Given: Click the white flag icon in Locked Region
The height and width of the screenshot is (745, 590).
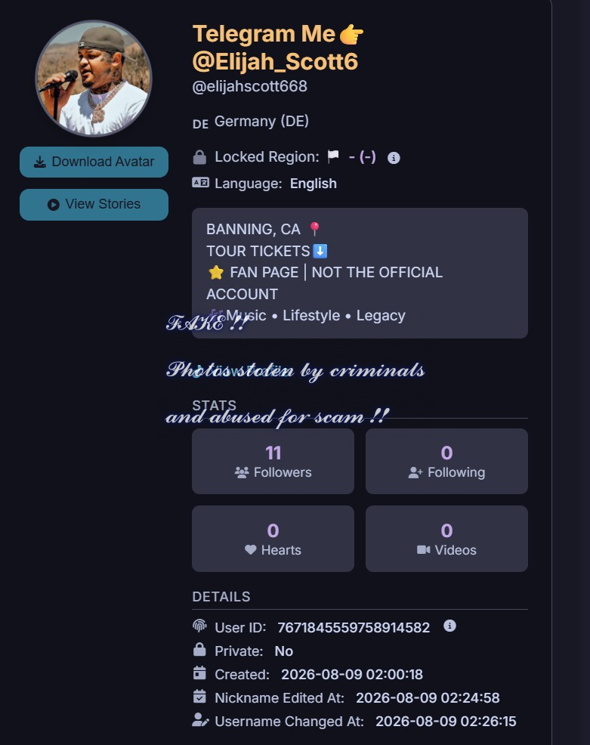Looking at the screenshot, I should 333,156.
